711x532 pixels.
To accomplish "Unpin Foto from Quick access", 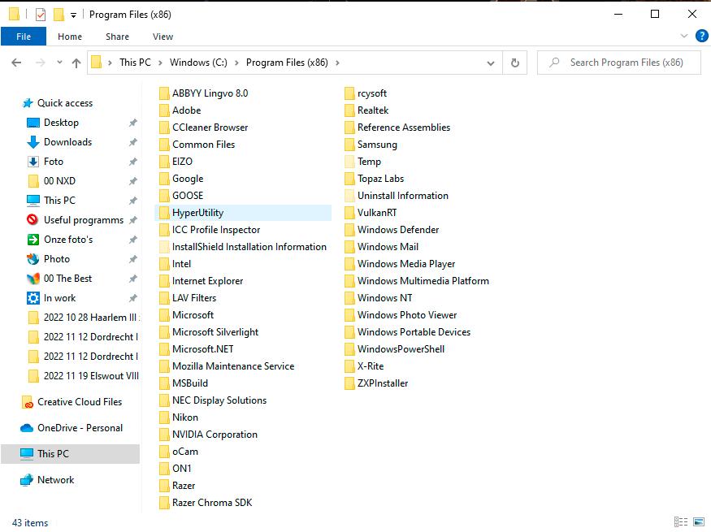I will click(x=133, y=162).
